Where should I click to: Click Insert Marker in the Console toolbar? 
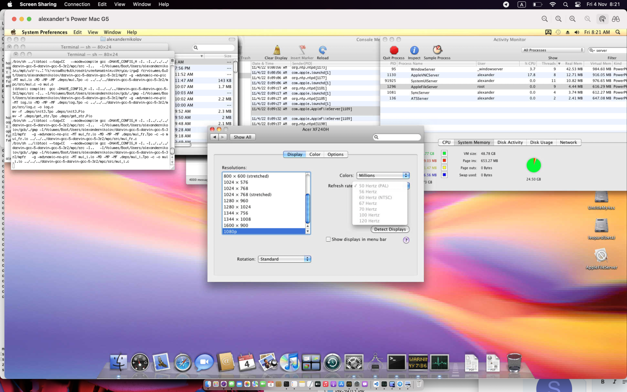point(302,52)
